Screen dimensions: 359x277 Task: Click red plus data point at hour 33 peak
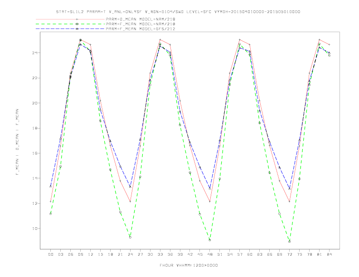(x=160, y=40)
